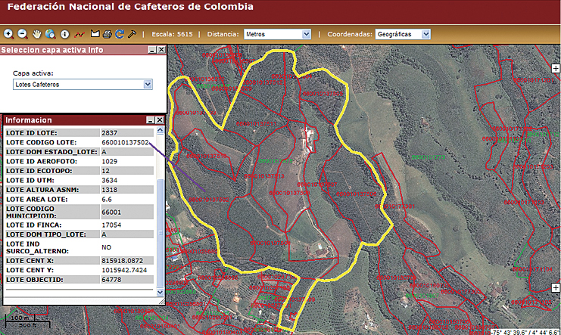Close the Seleccion capa activa panel
This screenshot has width=561, height=335.
click(x=161, y=50)
